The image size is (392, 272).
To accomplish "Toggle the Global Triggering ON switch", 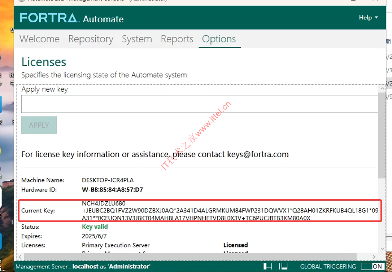I will click(372, 267).
